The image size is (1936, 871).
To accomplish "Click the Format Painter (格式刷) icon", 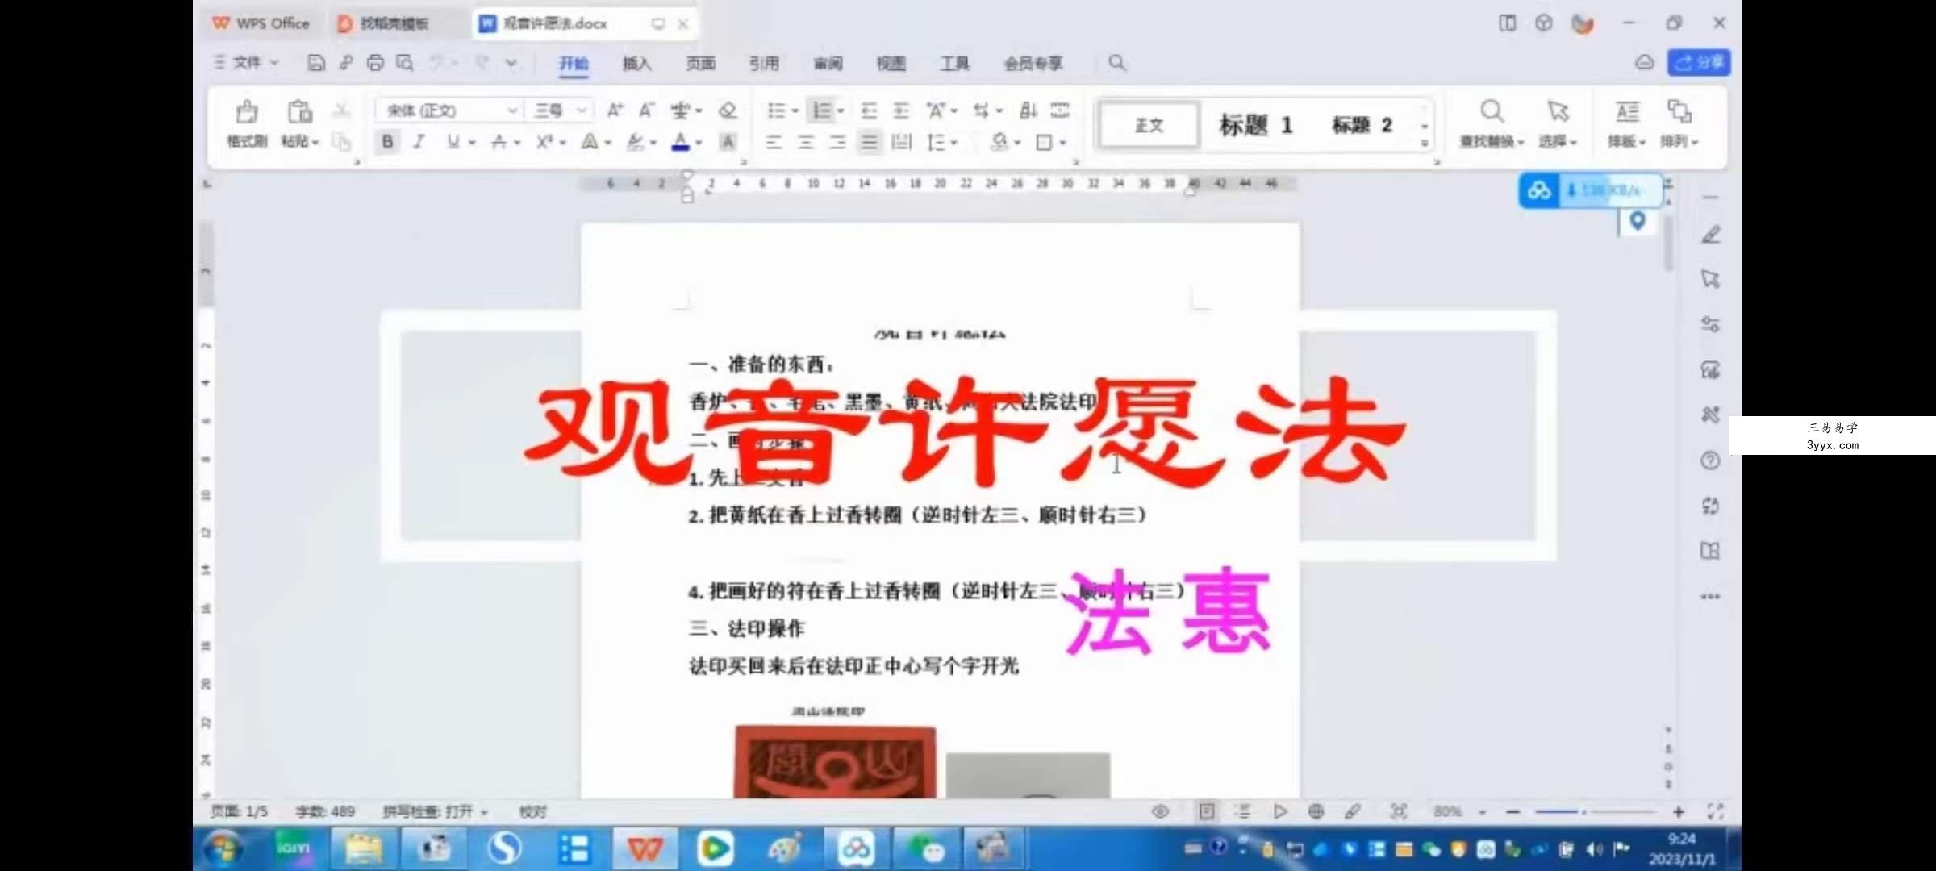I will pyautogui.click(x=247, y=112).
